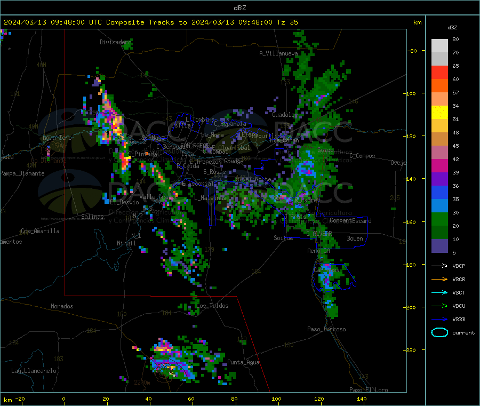Click the 'km' unit label at top right

click(417, 22)
